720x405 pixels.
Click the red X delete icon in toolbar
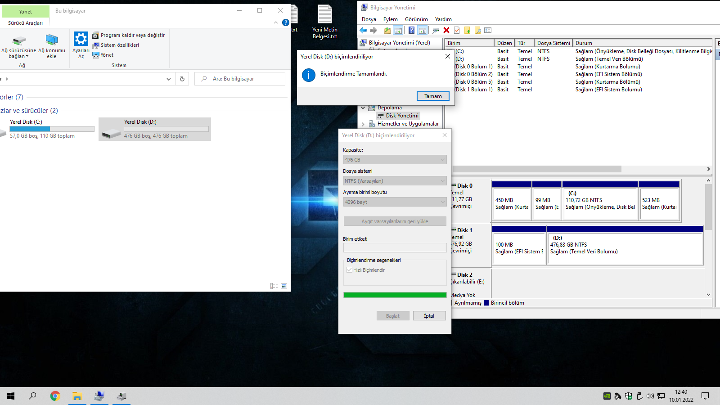[x=446, y=30]
